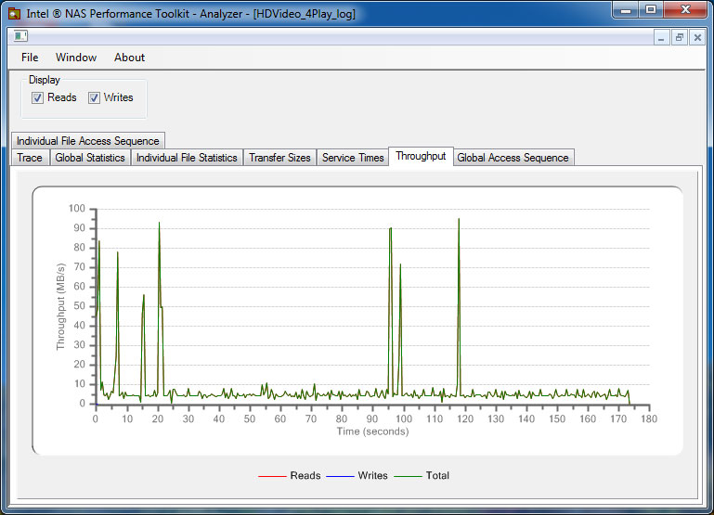714x515 pixels.
Task: Open the About menu
Action: (x=129, y=58)
